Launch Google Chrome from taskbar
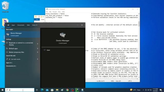164x92 pixels. [67, 90]
